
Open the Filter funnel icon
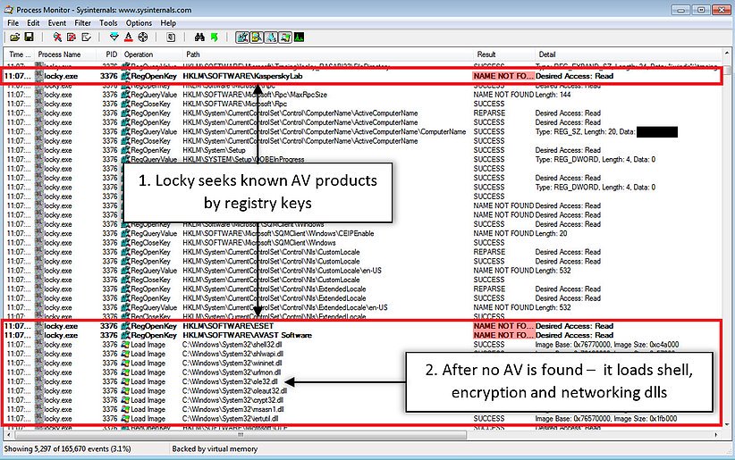[114, 37]
